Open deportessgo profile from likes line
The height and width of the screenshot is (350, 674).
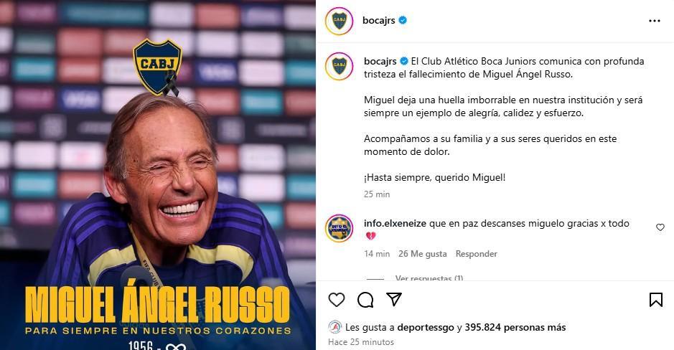pyautogui.click(x=426, y=327)
